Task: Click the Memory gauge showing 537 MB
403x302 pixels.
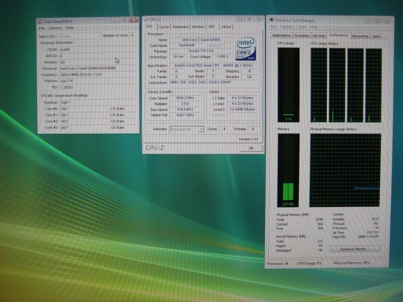Action: pyautogui.click(x=288, y=170)
